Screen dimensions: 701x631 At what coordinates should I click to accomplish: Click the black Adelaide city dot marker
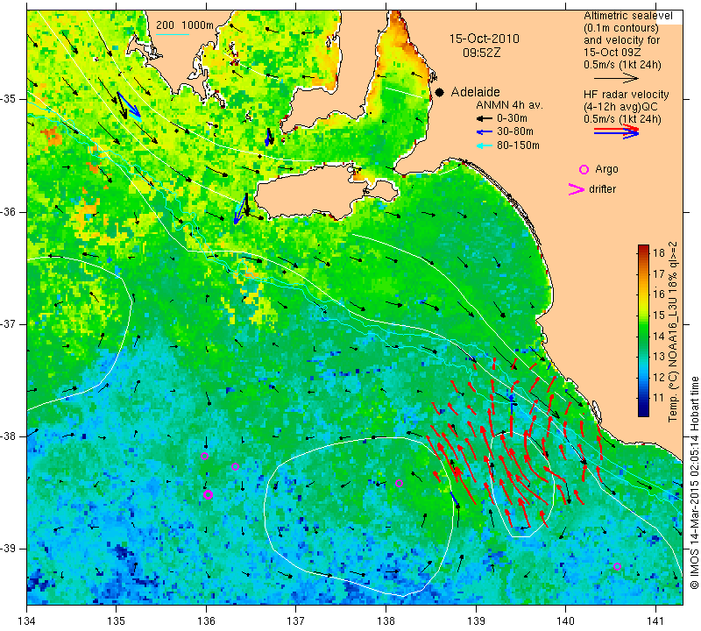pyautogui.click(x=440, y=93)
